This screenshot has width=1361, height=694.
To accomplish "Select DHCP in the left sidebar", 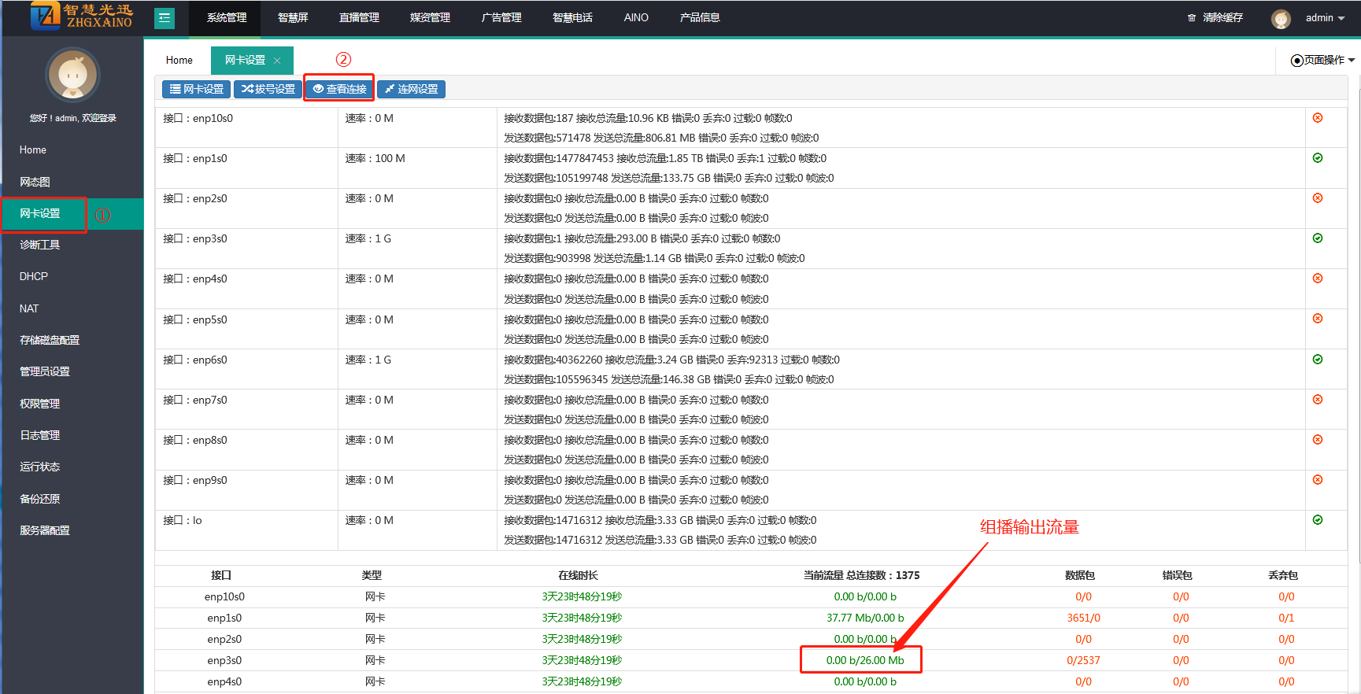I will [x=34, y=277].
